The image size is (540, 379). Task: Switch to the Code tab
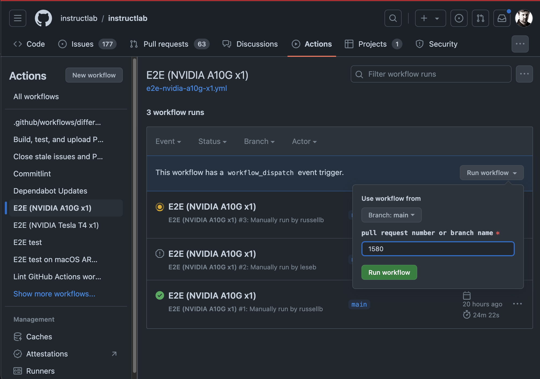click(29, 44)
